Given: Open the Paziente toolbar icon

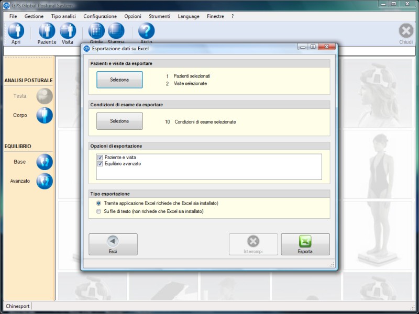Looking at the screenshot, I should (x=47, y=31).
